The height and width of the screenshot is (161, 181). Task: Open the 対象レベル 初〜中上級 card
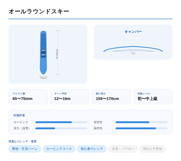tap(153, 96)
